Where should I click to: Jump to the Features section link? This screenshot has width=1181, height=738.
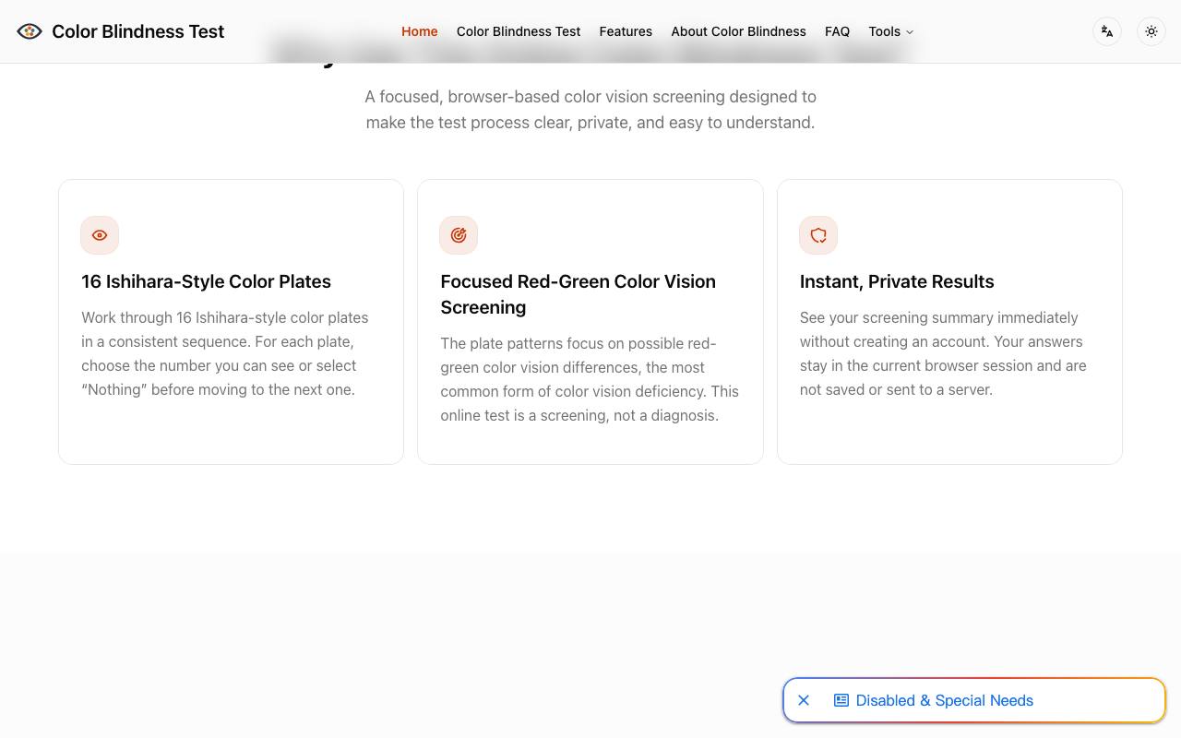[x=626, y=31]
